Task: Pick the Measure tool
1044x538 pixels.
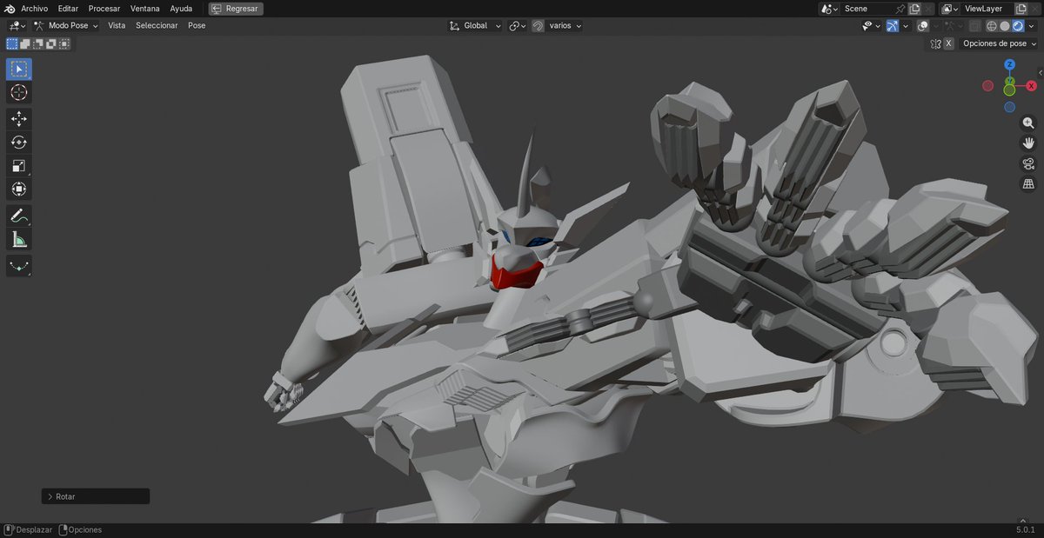Action: pos(18,239)
